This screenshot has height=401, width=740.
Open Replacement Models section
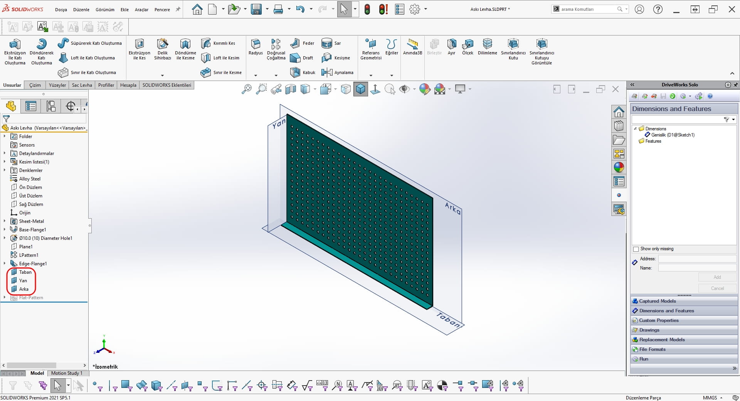(684, 340)
